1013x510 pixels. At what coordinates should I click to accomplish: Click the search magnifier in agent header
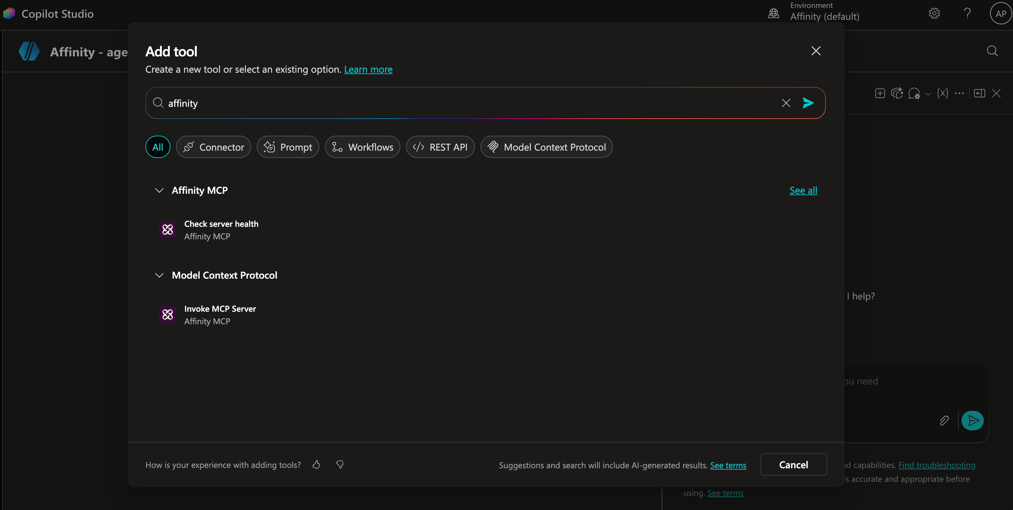(992, 51)
